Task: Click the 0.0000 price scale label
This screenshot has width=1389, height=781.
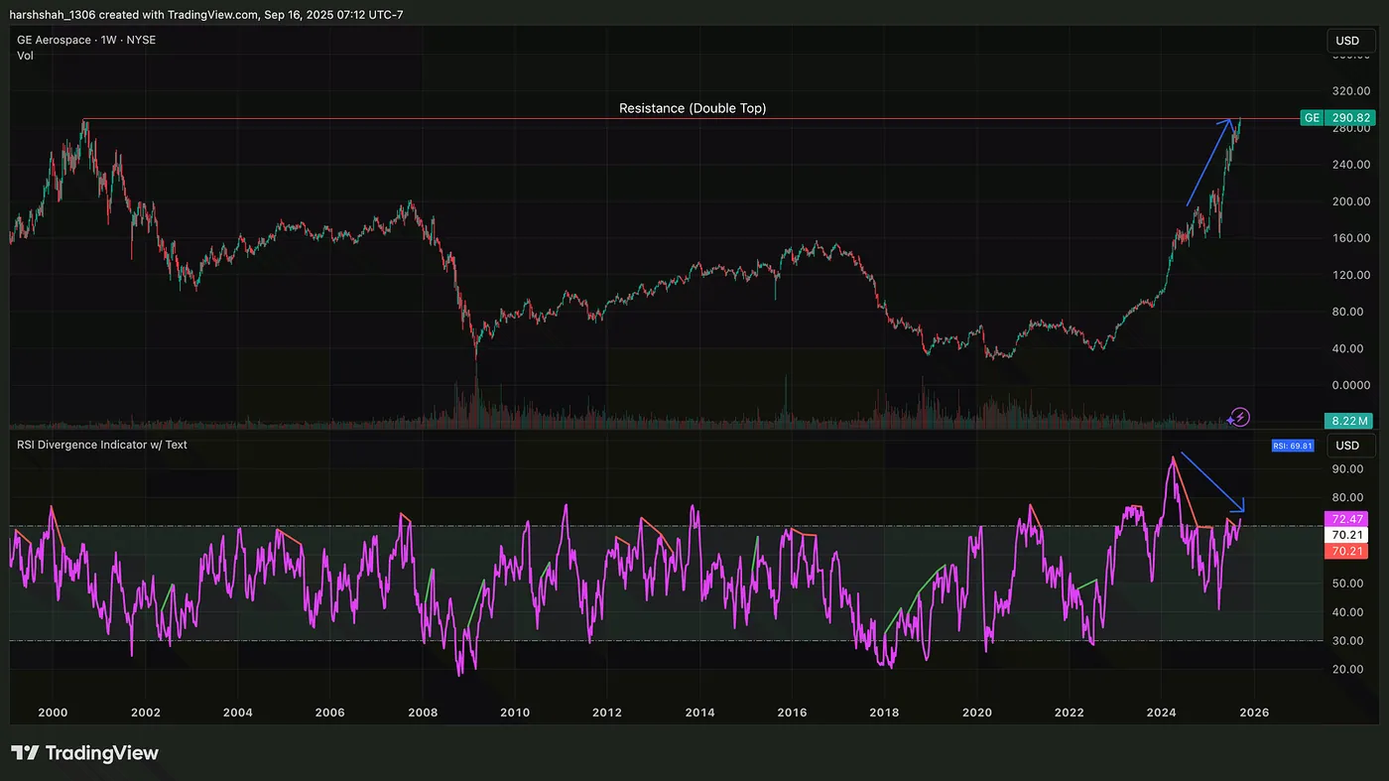Action: pos(1350,385)
